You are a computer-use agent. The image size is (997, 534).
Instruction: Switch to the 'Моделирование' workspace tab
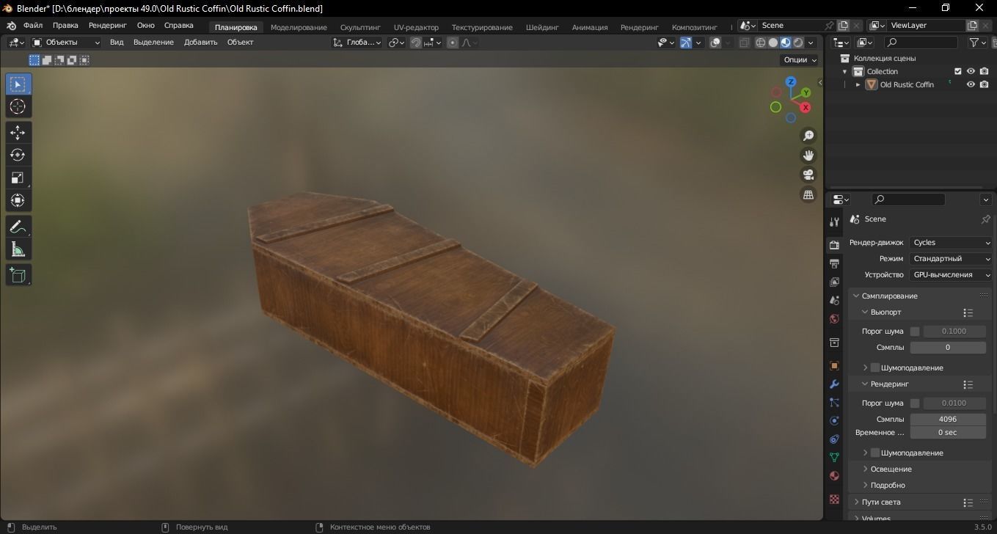tap(299, 27)
